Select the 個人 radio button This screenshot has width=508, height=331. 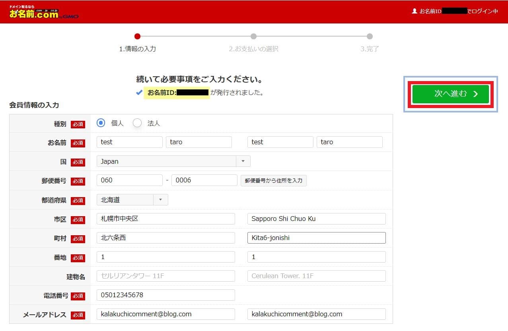(x=101, y=123)
